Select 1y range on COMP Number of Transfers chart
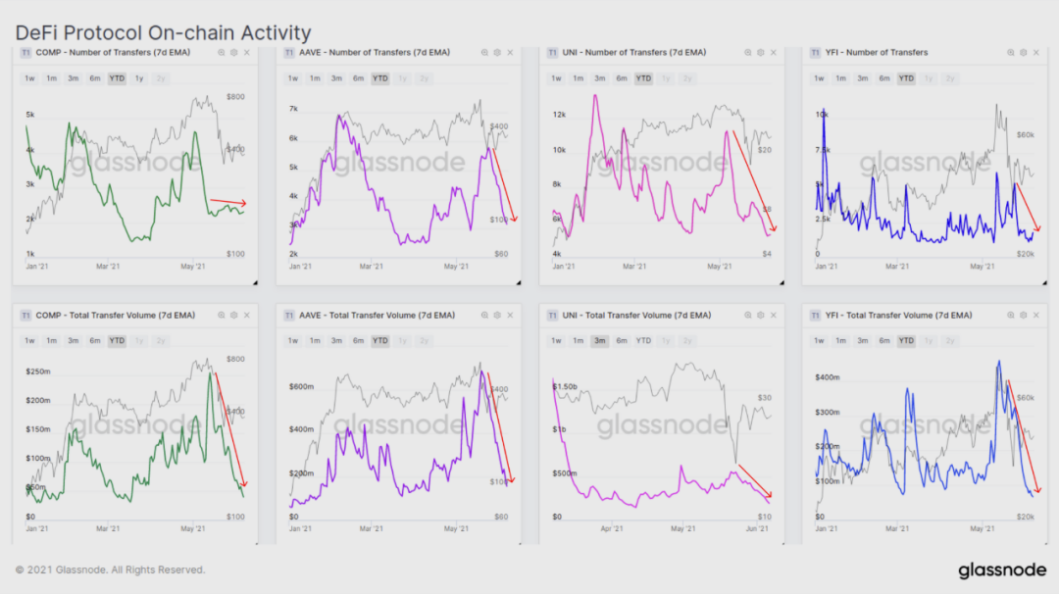Image resolution: width=1059 pixels, height=594 pixels. (x=139, y=78)
